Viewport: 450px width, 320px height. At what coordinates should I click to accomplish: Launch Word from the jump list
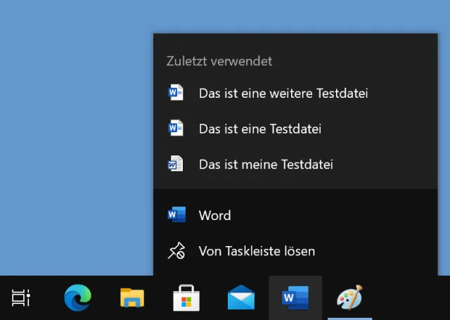[295, 215]
